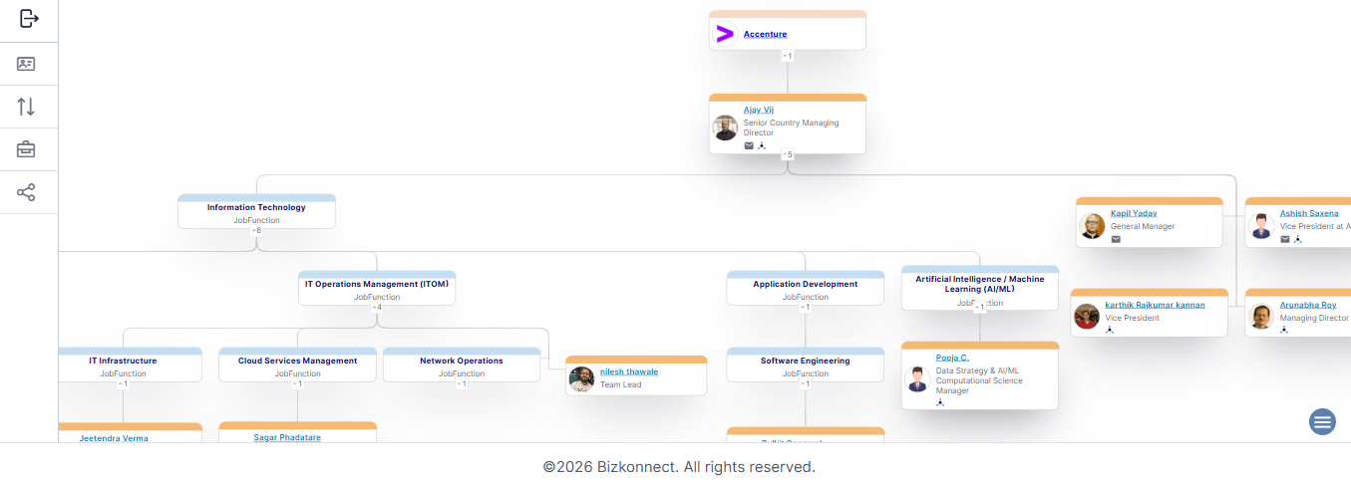The height and width of the screenshot is (484, 1351).
Task: Collapse Software Engineering's child toggle
Action: 805,383
